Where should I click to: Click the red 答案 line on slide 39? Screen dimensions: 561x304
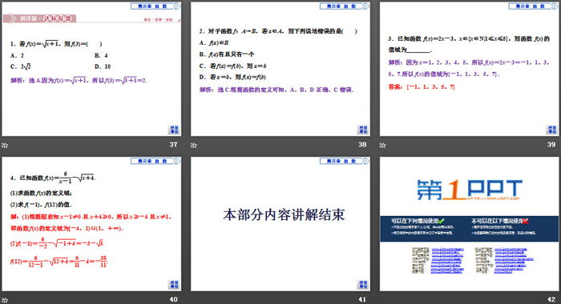[422, 87]
